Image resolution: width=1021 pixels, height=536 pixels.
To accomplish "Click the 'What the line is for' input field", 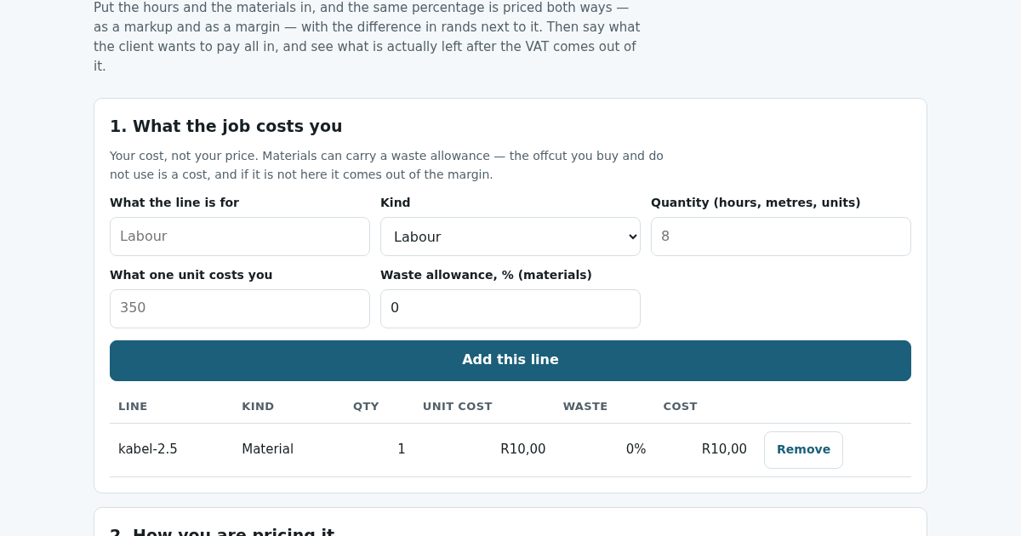I will (240, 237).
